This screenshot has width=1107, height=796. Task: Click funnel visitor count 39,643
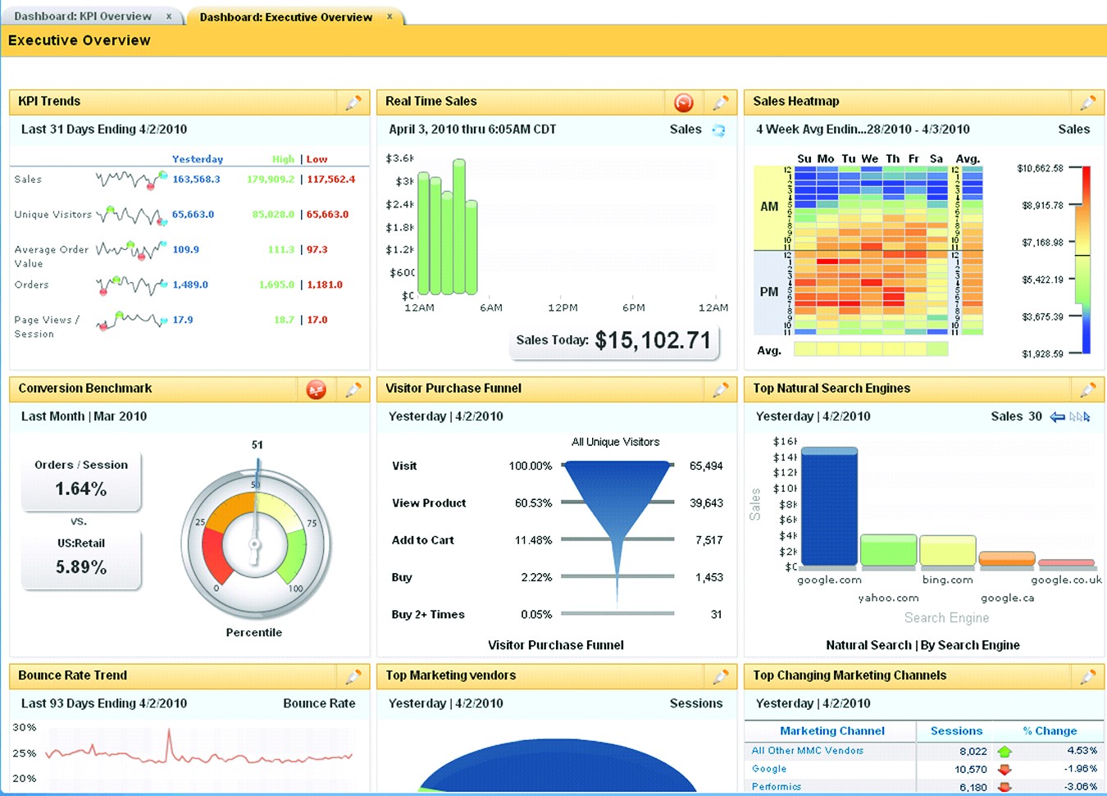pyautogui.click(x=706, y=503)
